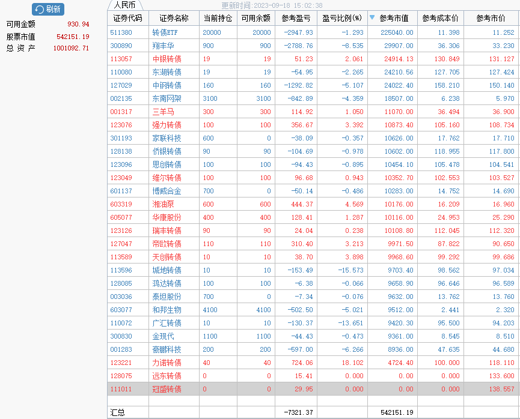The height and width of the screenshot is (419, 520).
Task: Sort by 当前持仓 column header
Action: pos(218,18)
